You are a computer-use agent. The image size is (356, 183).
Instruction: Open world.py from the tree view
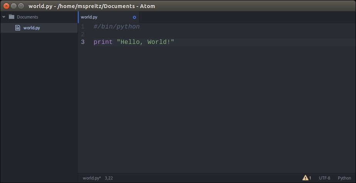pos(32,28)
